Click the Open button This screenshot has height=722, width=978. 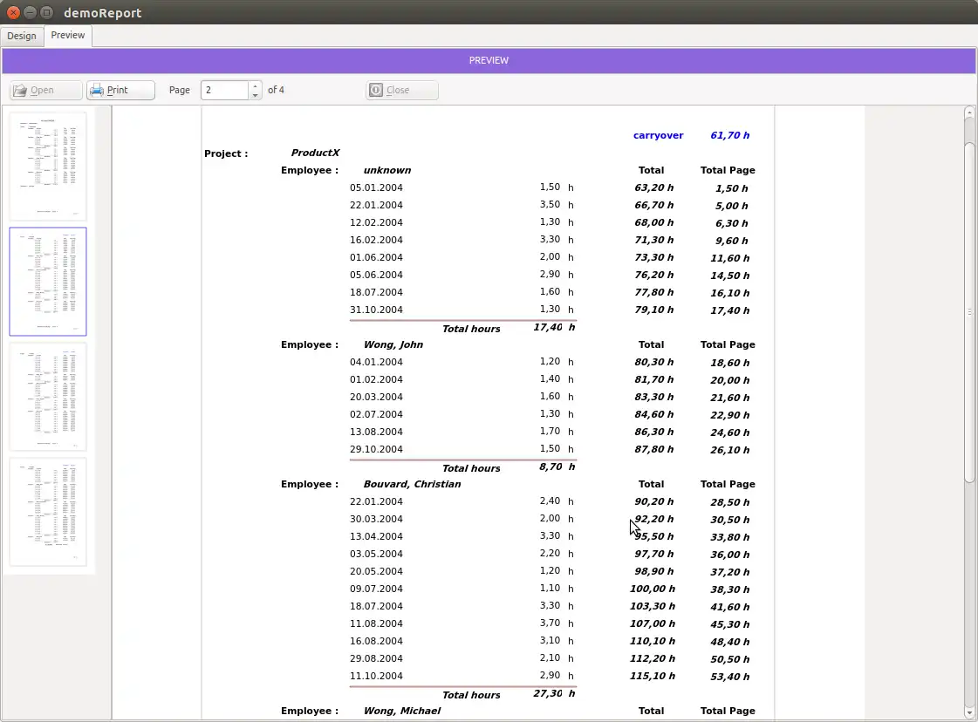pos(45,91)
